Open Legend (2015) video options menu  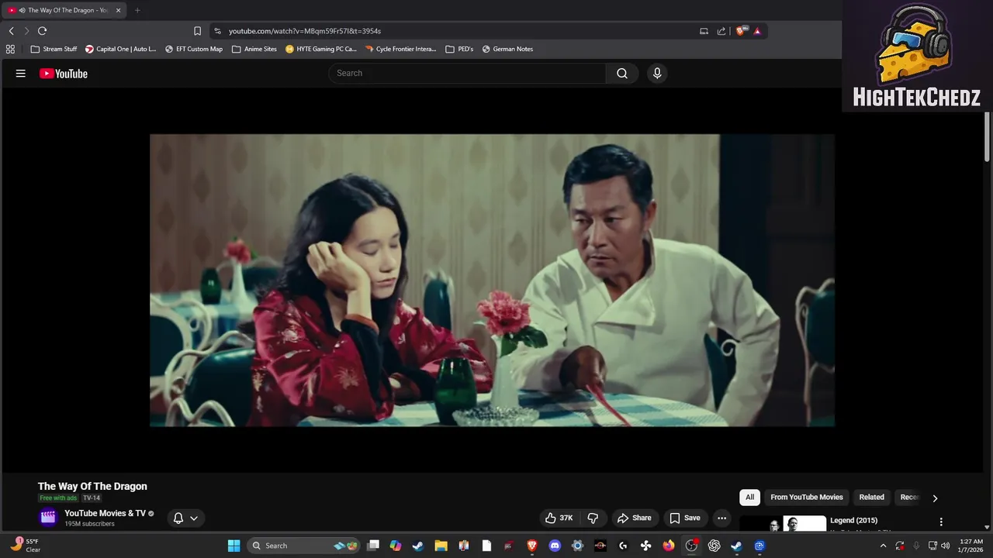tap(941, 522)
